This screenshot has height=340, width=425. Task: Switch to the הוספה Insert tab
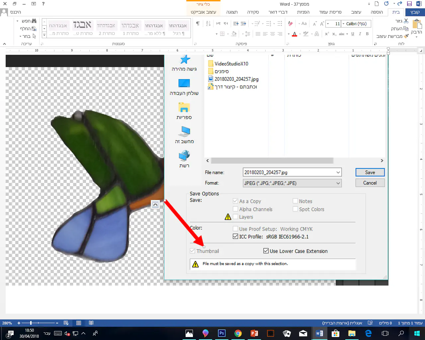(377, 12)
